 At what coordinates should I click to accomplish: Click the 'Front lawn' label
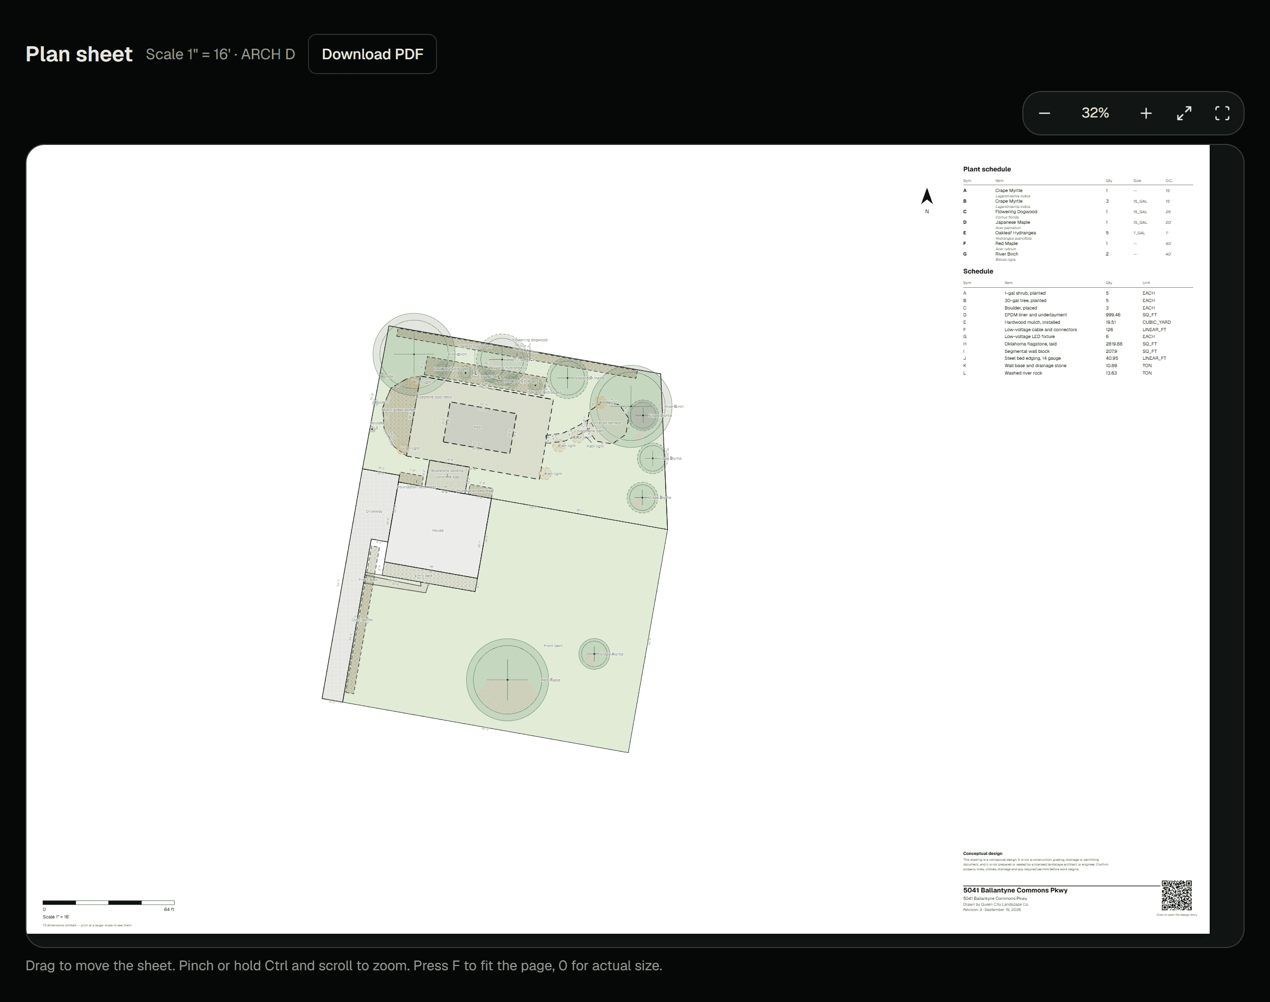(553, 646)
